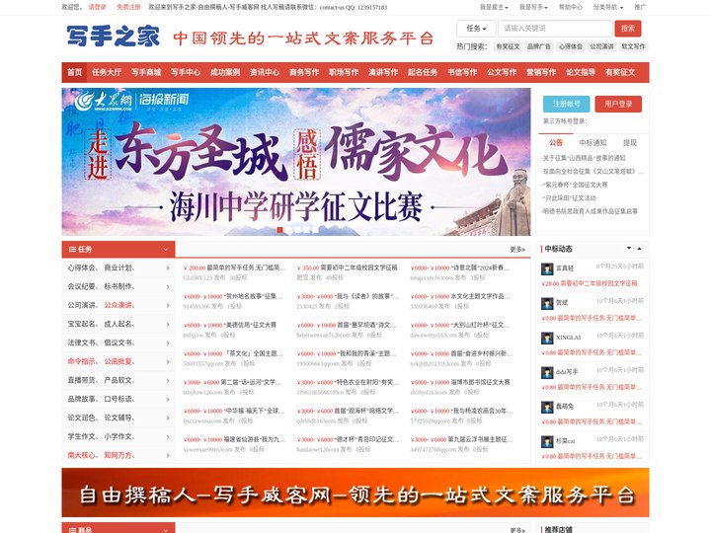
Task: Open category 品牌故事
Action: pos(83,400)
